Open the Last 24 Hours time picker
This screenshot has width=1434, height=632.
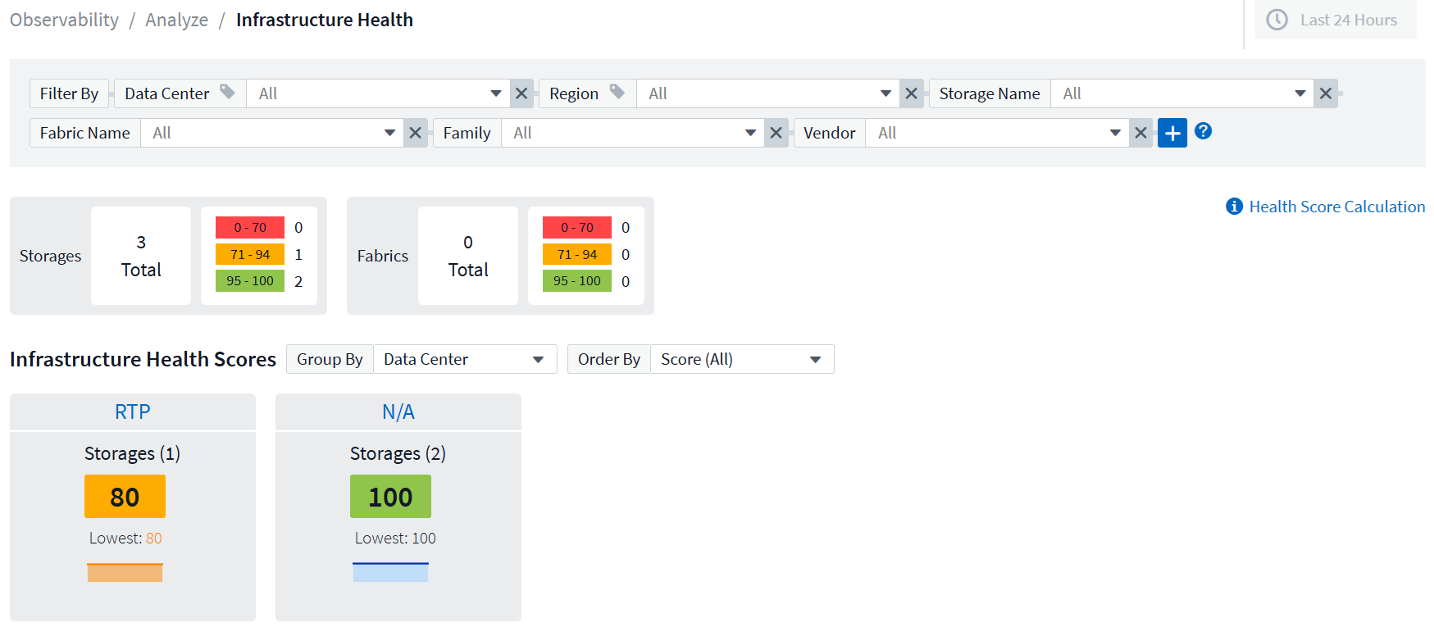[1336, 20]
